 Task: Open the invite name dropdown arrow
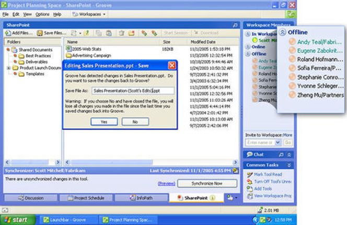coord(277,143)
